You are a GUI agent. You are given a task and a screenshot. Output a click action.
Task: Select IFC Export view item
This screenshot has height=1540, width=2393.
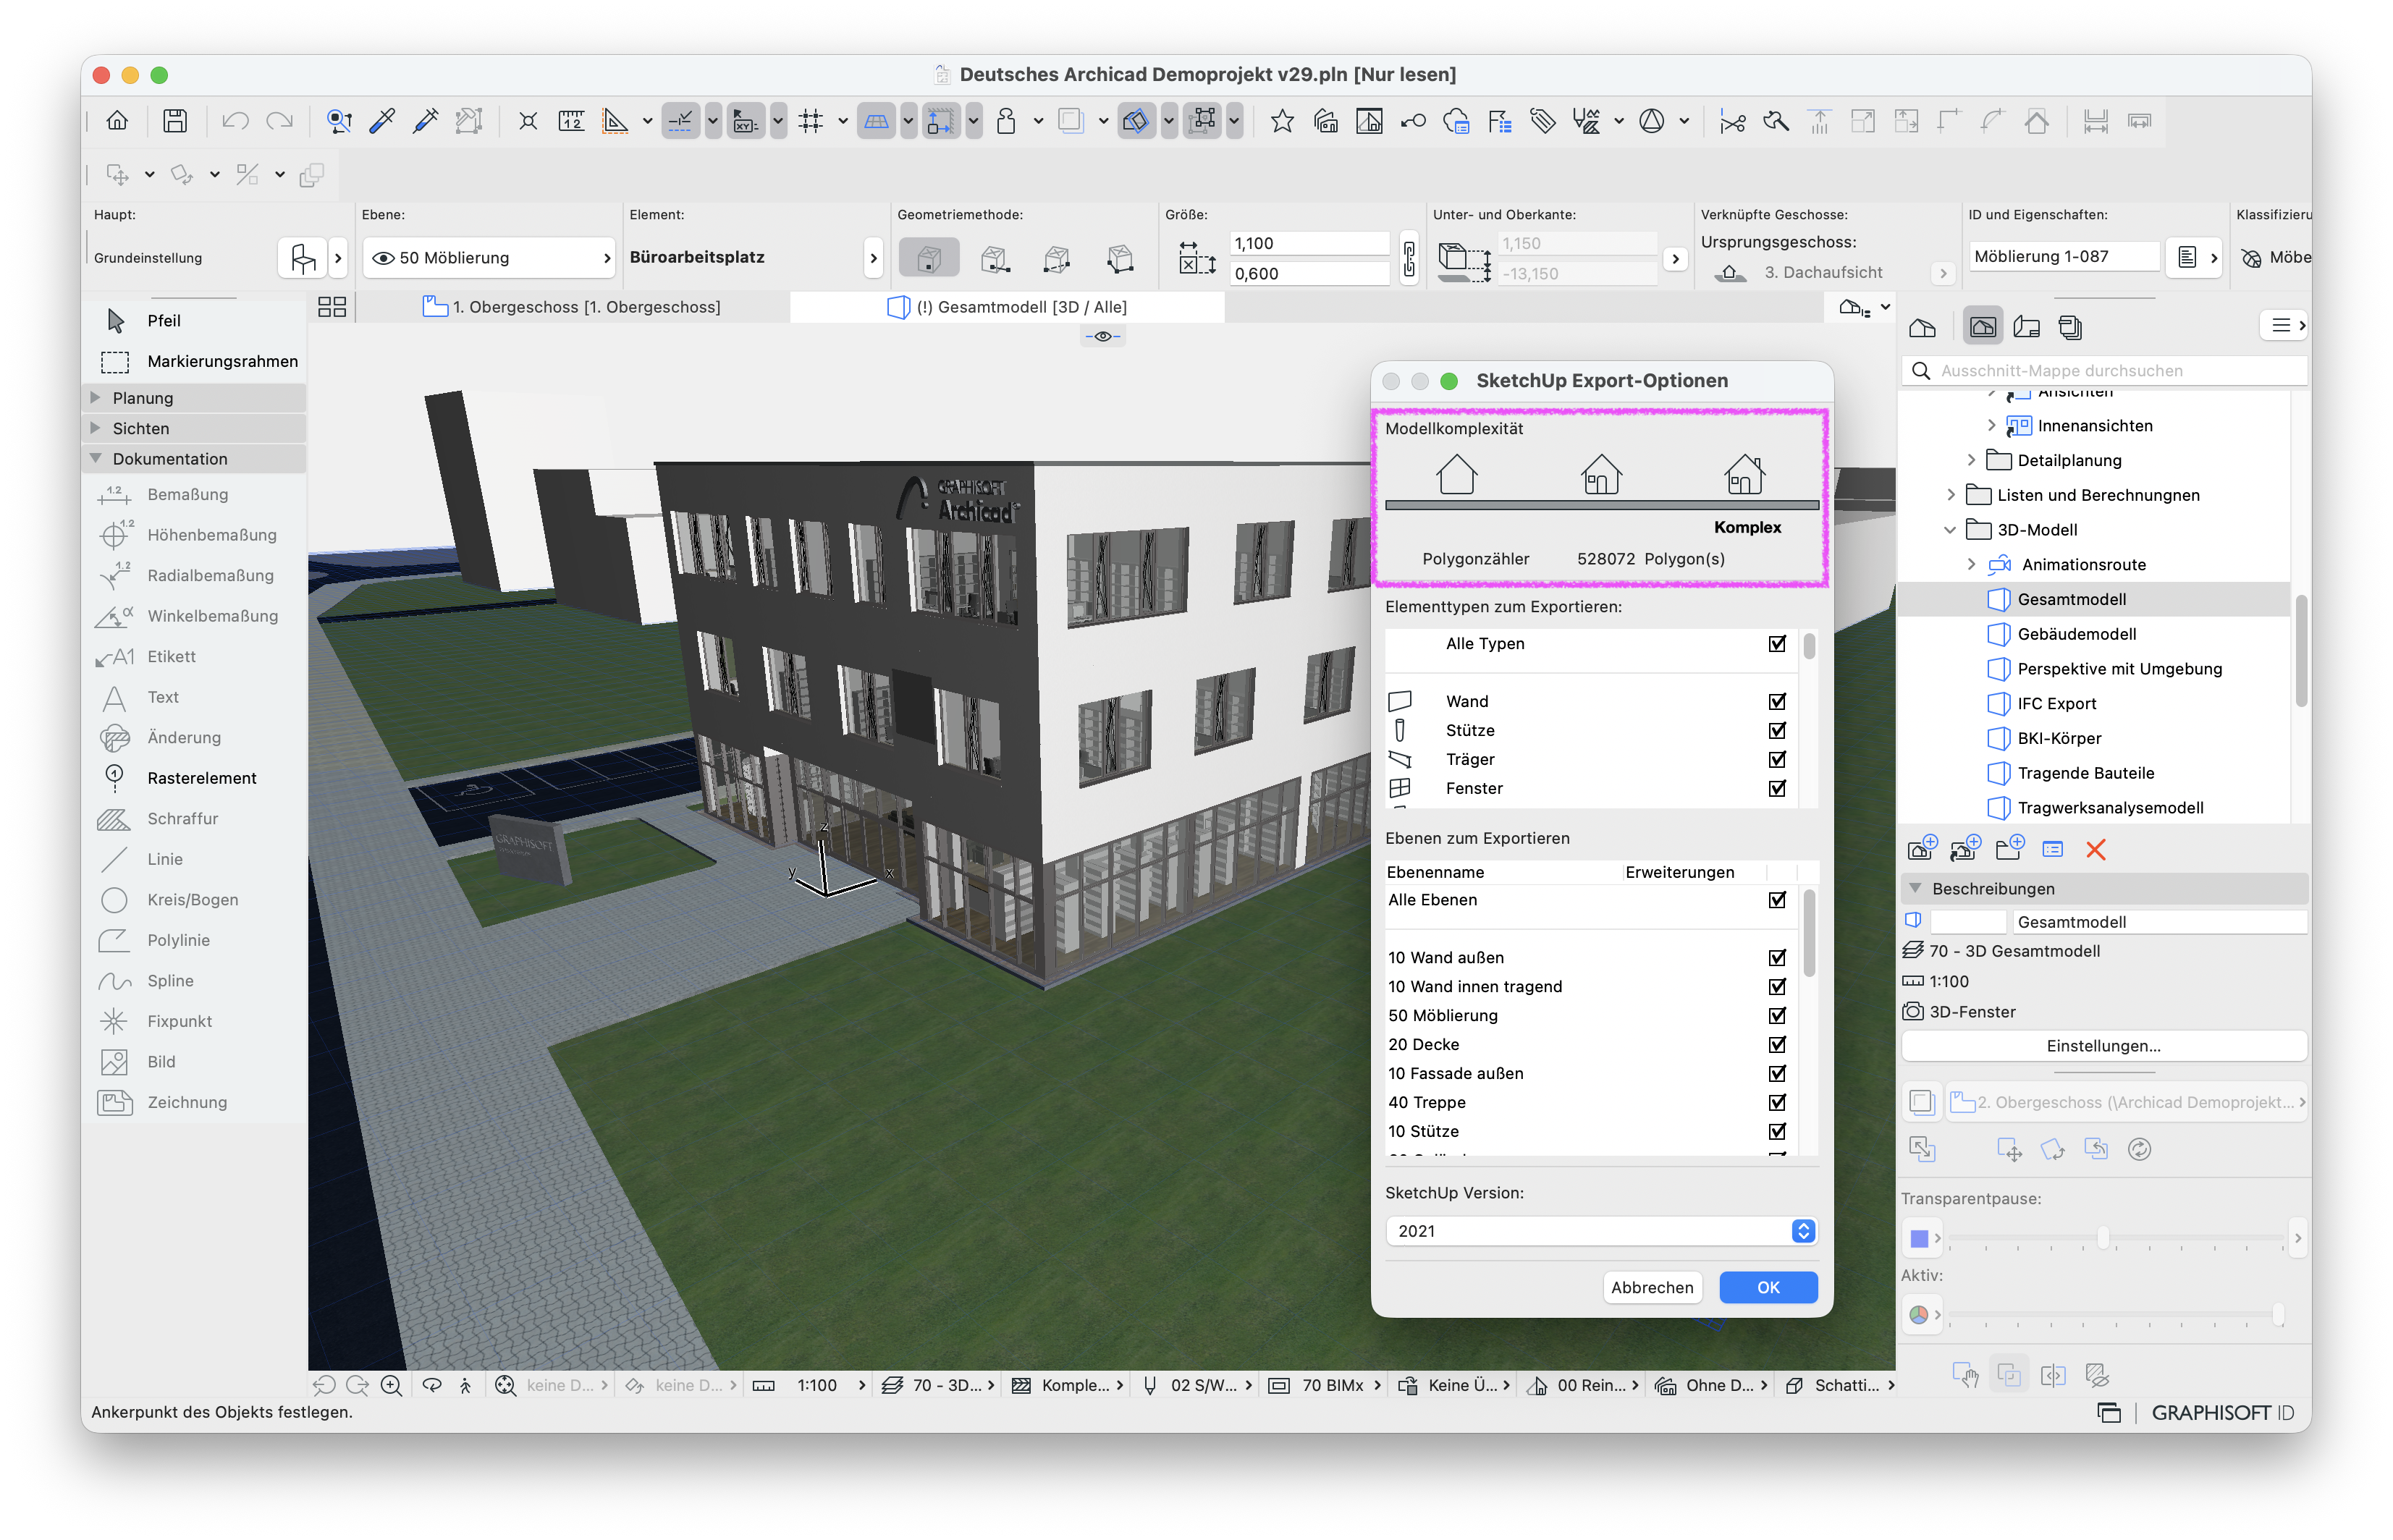(2056, 703)
